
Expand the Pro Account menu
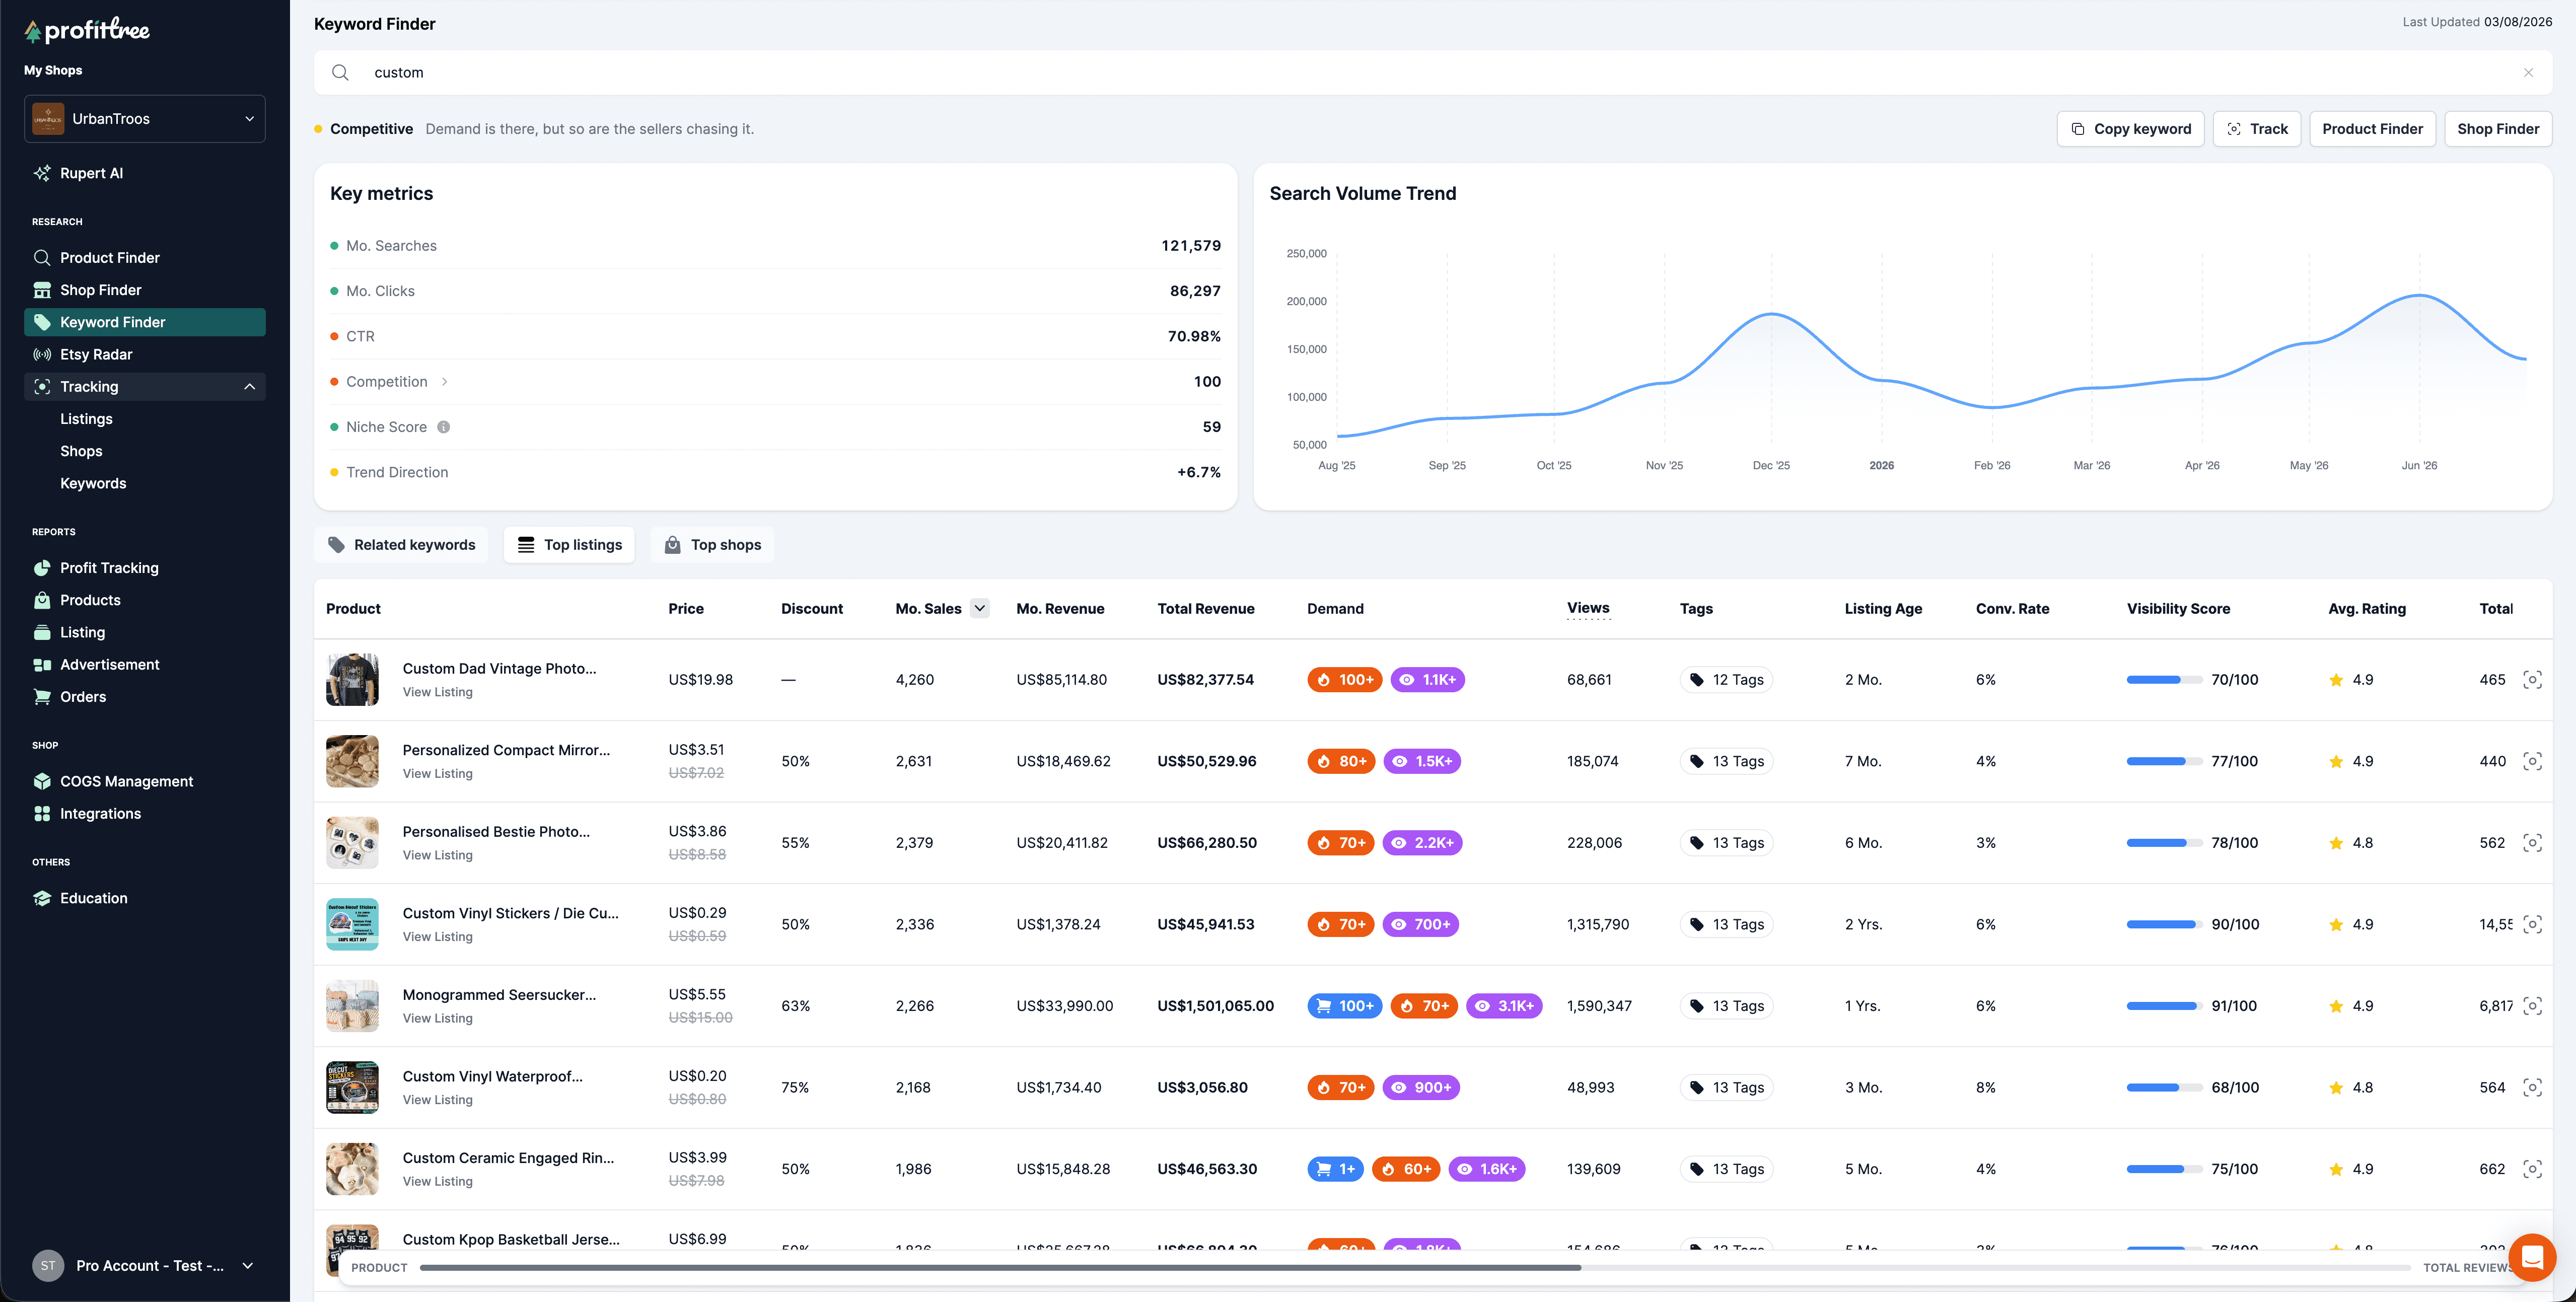247,1266
